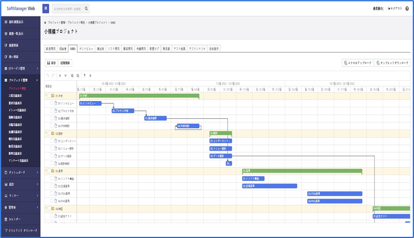Click the 保存 save button
414x238 pixels.
pyautogui.click(x=51, y=62)
